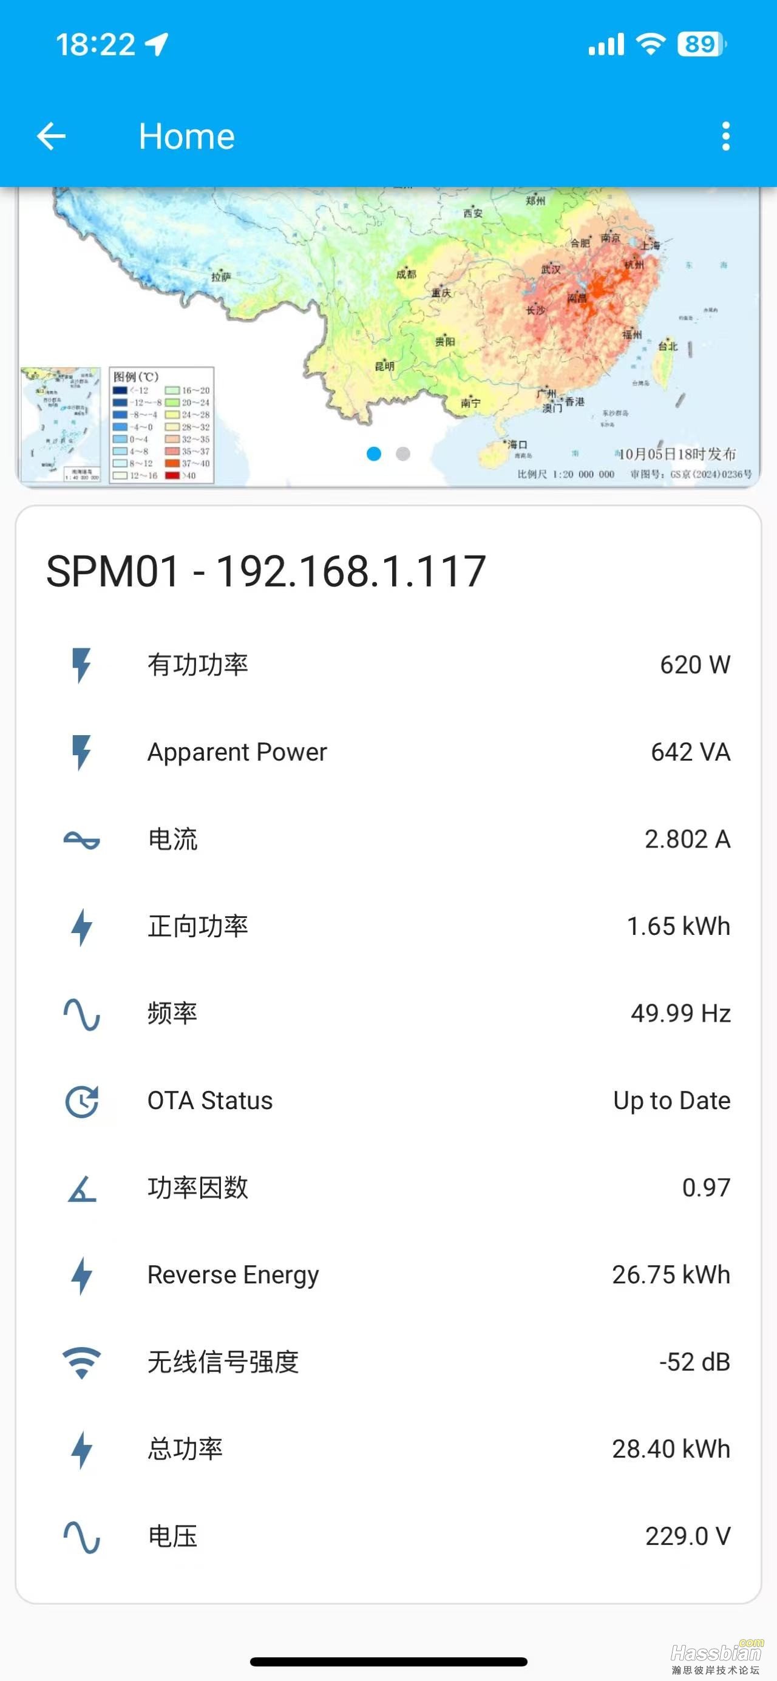Tap the 电流 current wave icon
The width and height of the screenshot is (777, 1681).
coord(81,840)
